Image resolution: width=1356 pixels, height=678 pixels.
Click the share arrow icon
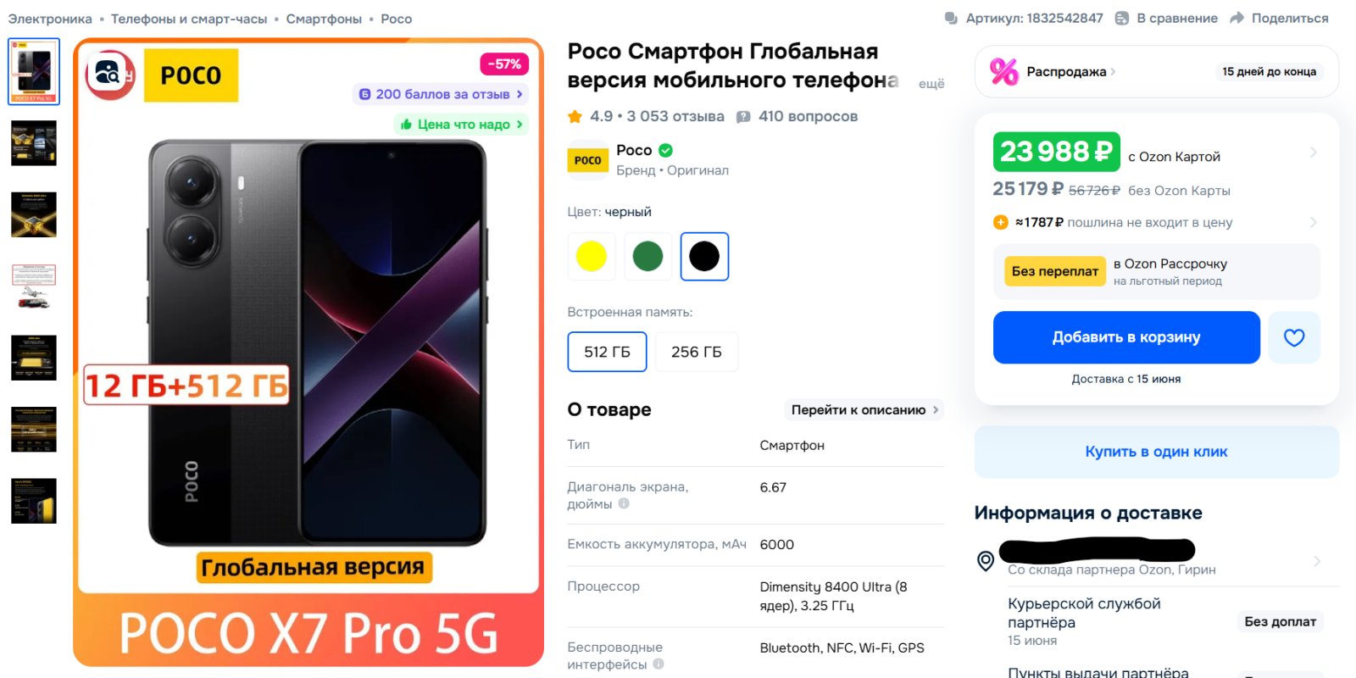click(x=1237, y=18)
